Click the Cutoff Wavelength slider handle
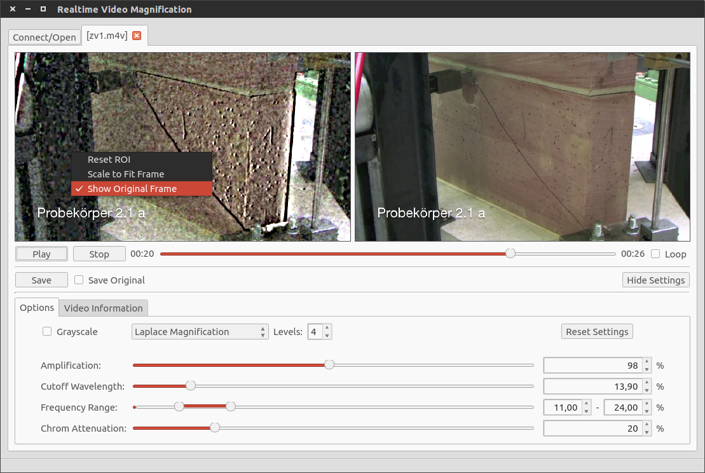This screenshot has width=705, height=473. click(191, 386)
